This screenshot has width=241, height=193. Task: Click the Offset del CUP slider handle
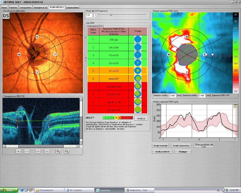pos(111,15)
